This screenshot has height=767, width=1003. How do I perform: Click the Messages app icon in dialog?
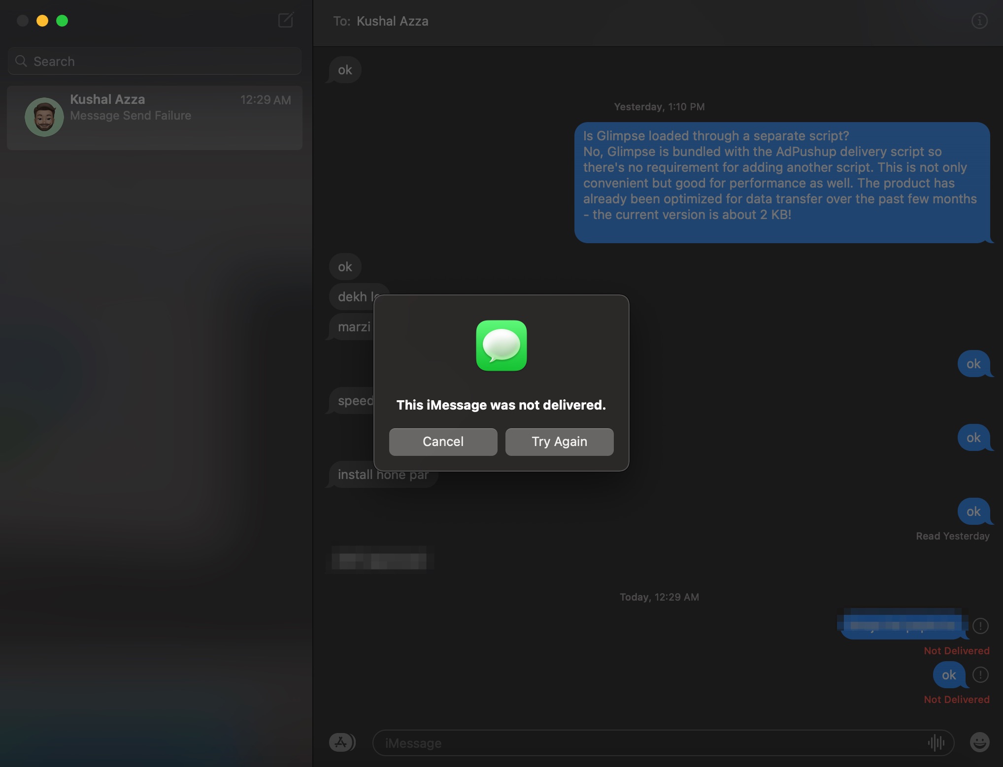[501, 345]
